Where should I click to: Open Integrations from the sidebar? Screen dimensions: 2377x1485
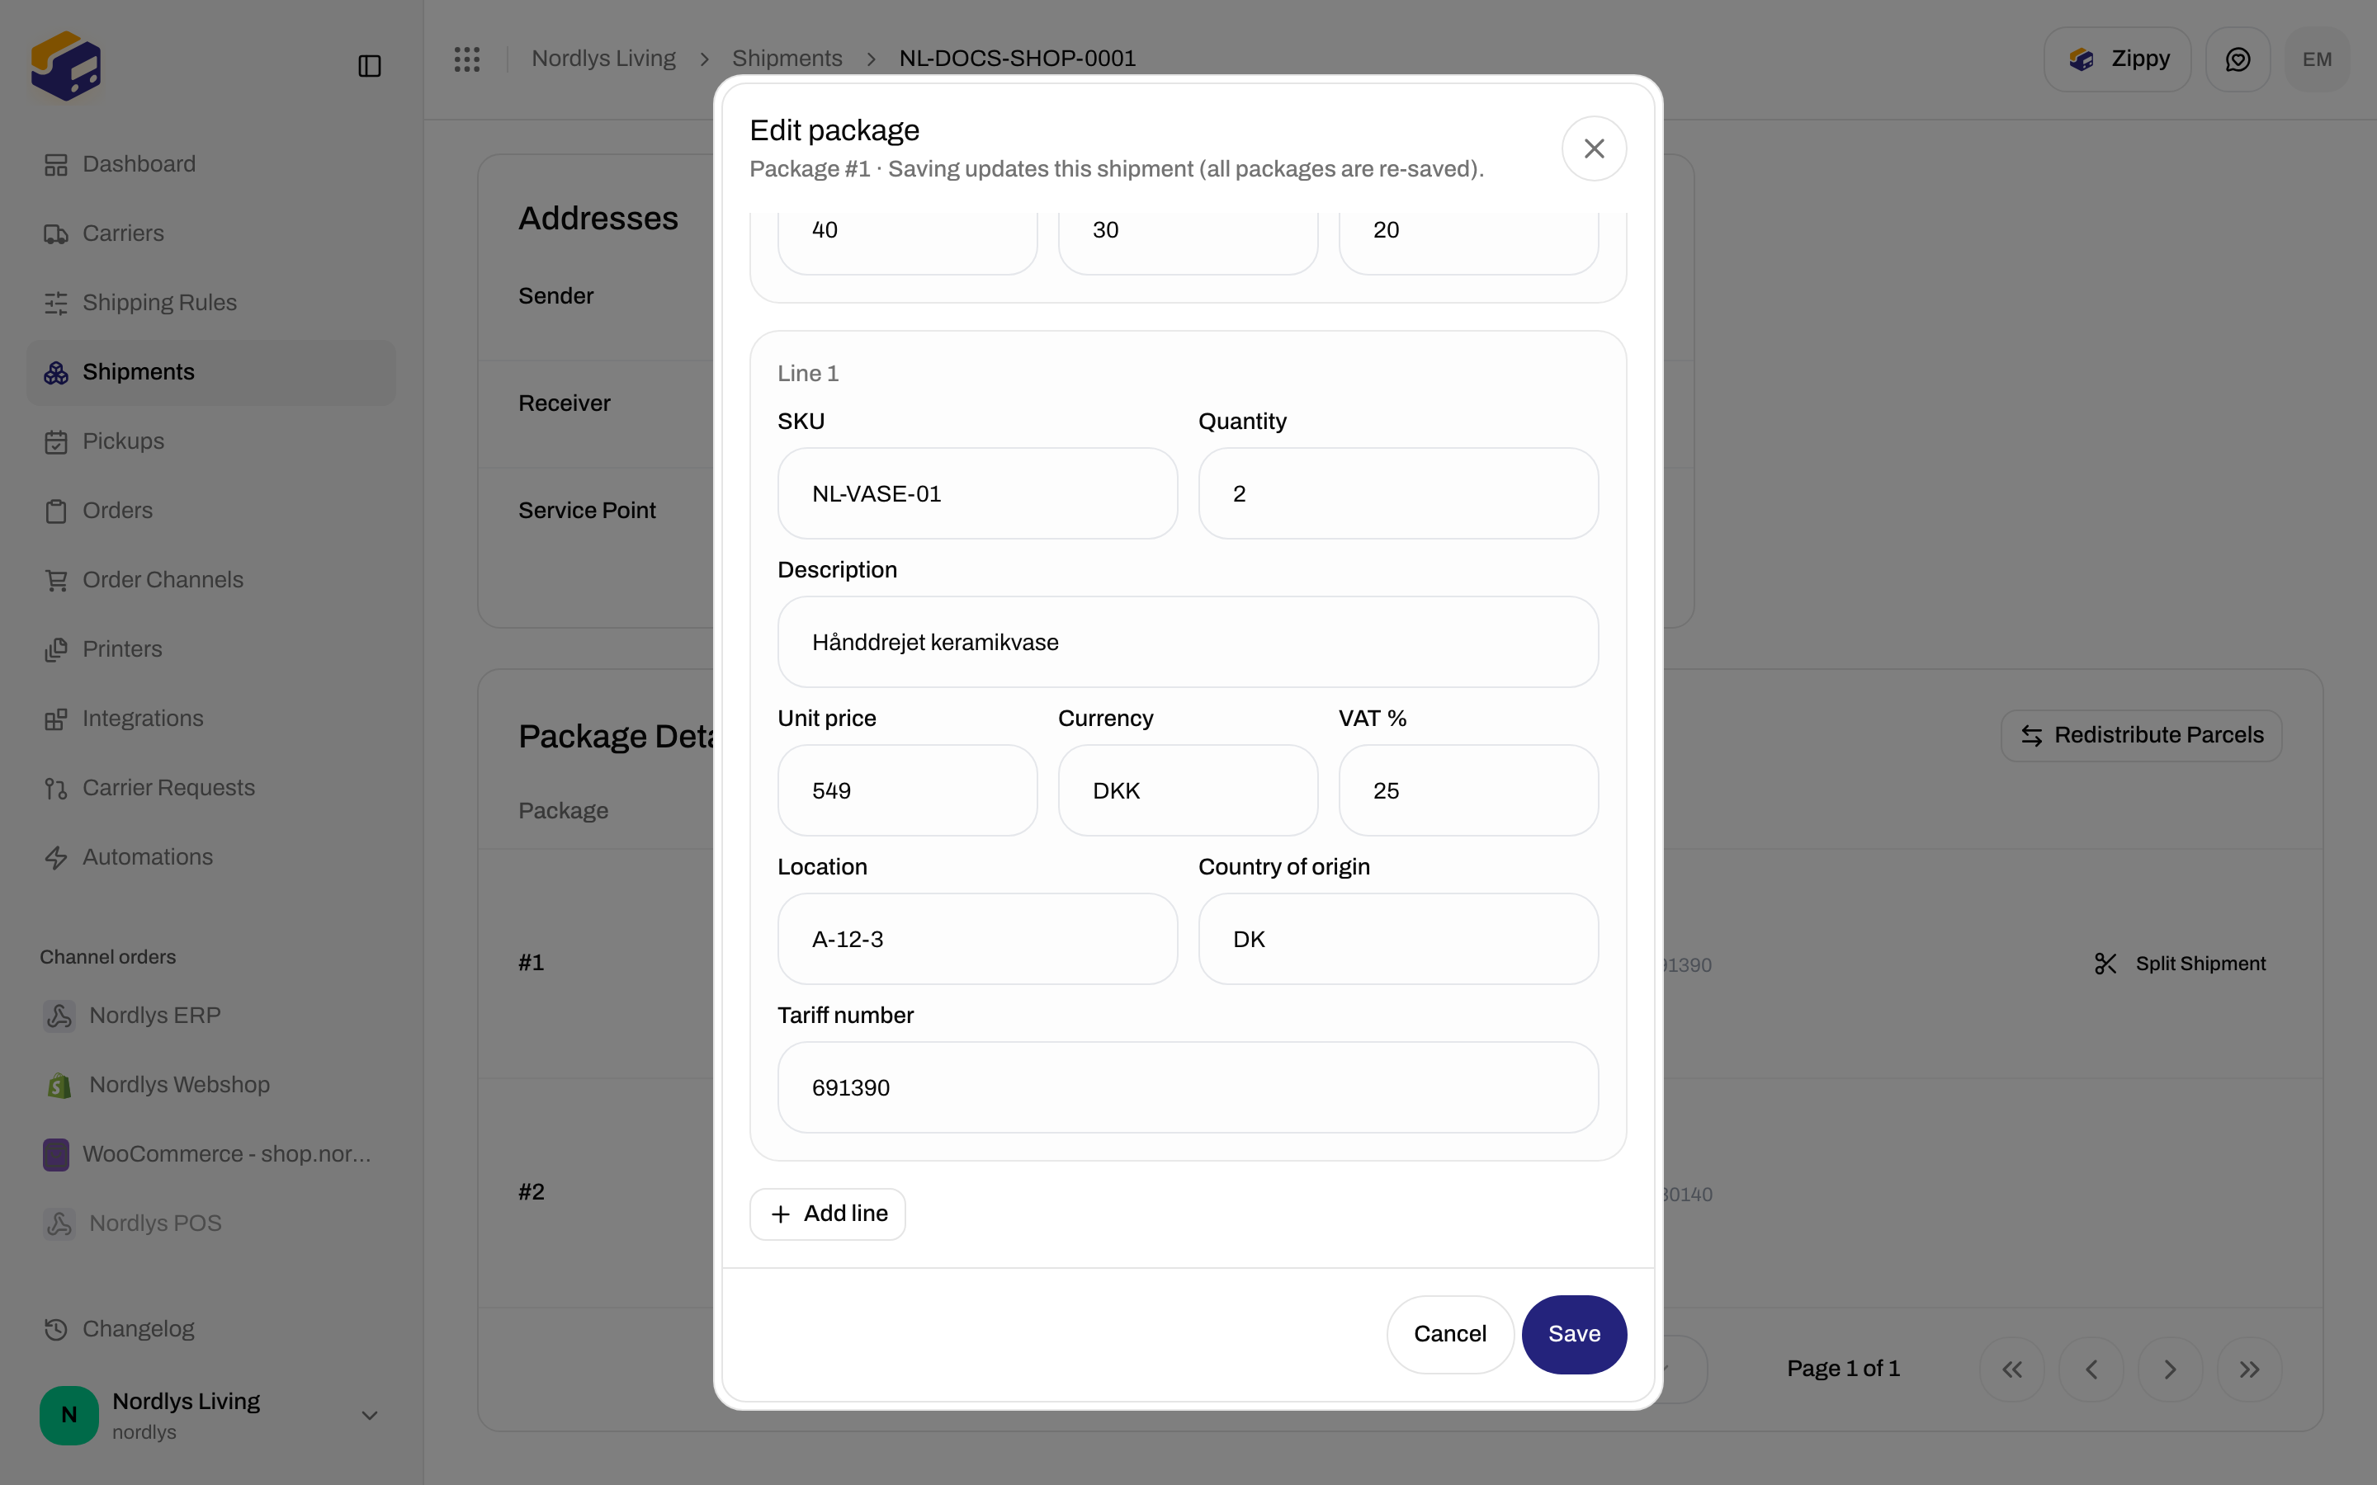210,719
